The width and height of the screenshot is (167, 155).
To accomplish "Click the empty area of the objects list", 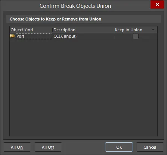I will (83, 88).
